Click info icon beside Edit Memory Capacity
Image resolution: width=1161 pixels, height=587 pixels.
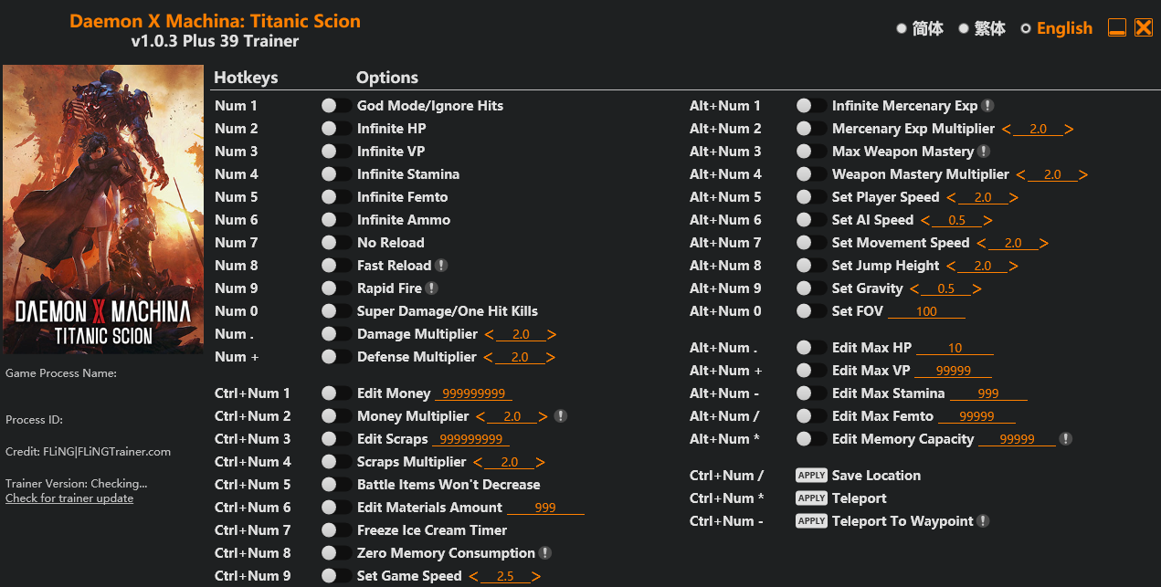tap(1065, 439)
